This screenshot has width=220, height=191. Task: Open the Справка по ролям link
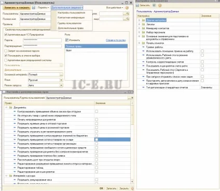pos(116,40)
